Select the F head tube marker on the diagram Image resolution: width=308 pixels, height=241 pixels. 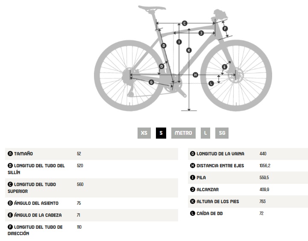[225, 29]
